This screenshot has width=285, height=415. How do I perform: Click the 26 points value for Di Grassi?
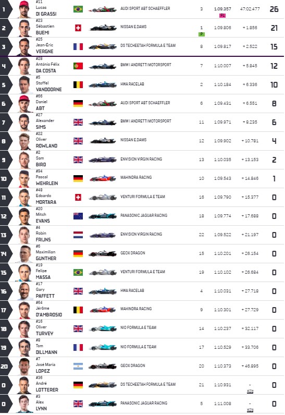274,9
